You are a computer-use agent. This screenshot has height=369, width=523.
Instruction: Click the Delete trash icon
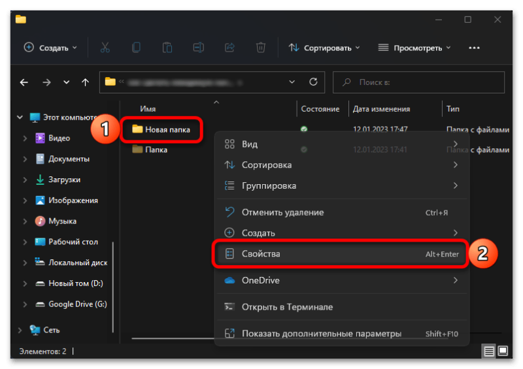[x=261, y=48]
